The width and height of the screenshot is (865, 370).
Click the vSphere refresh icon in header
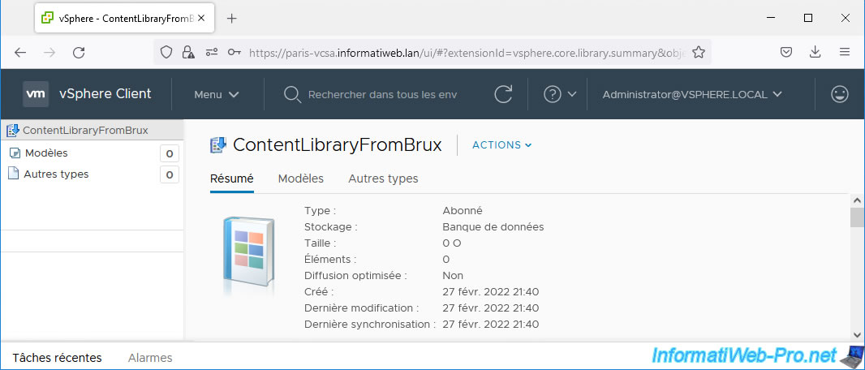point(503,94)
